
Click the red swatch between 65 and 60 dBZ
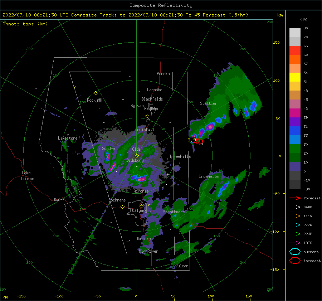(x=295, y=50)
